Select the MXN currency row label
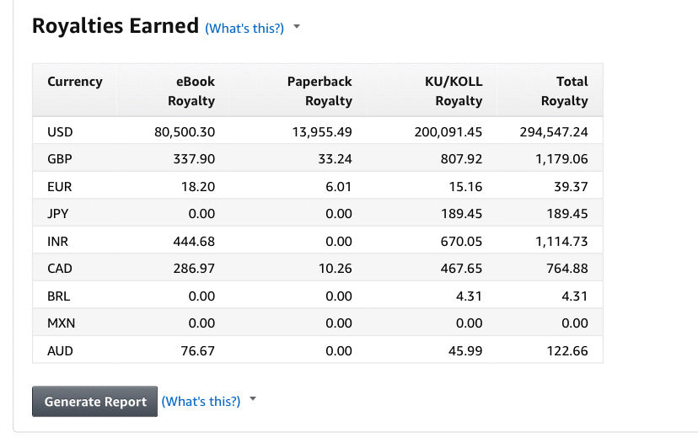 point(61,323)
